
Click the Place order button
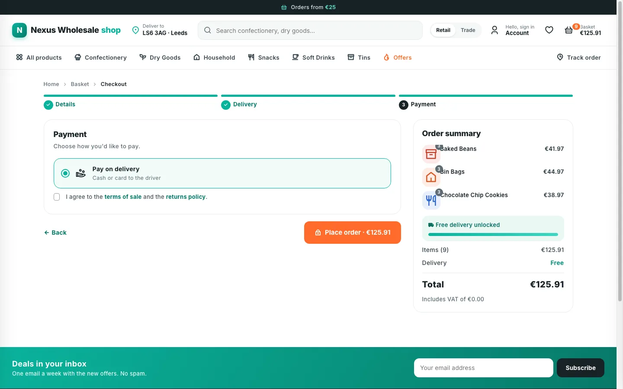353,233
